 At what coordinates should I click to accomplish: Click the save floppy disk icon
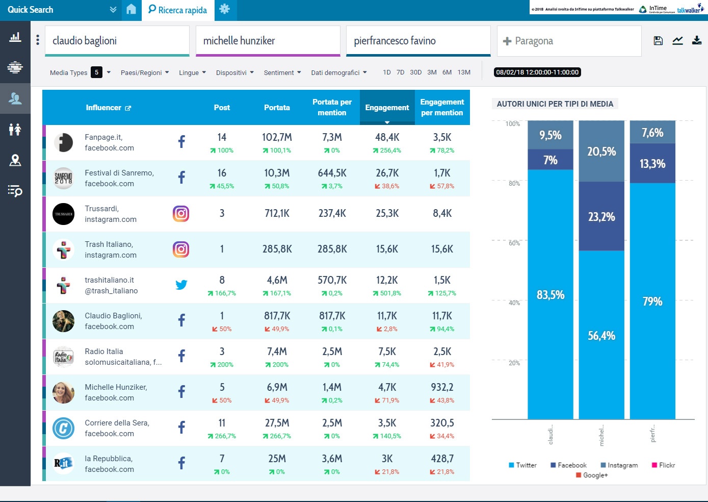(x=658, y=41)
